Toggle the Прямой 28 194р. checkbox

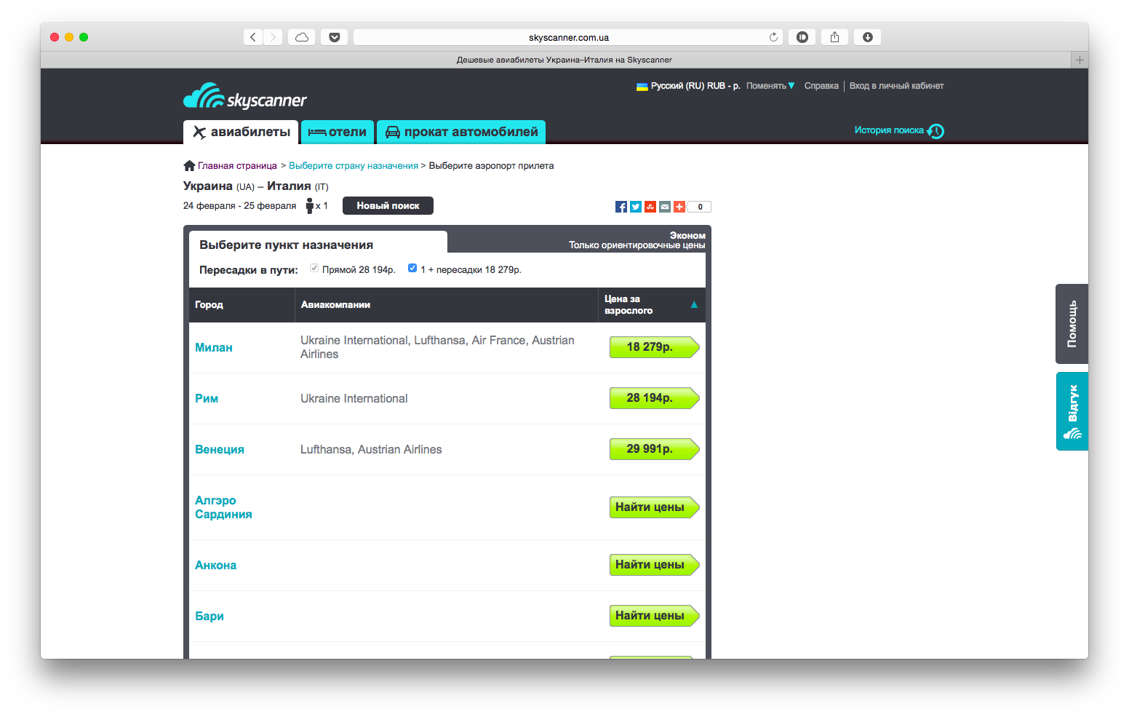point(314,268)
